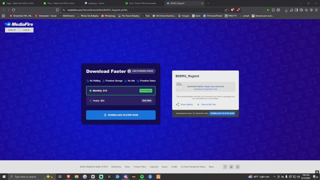Click the large DOWNLOAD FASTER NOW button

[121, 115]
